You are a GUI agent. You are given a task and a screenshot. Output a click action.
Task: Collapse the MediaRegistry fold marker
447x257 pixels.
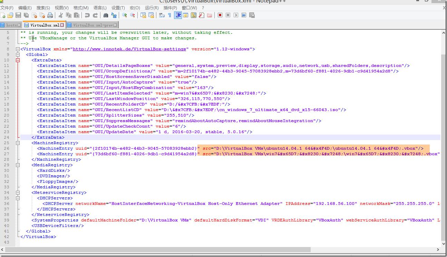point(18,165)
